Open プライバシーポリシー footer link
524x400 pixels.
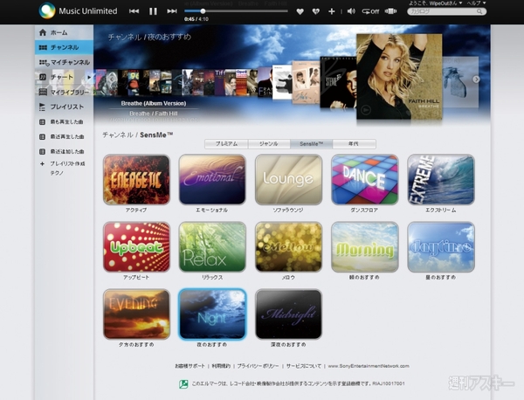click(258, 366)
